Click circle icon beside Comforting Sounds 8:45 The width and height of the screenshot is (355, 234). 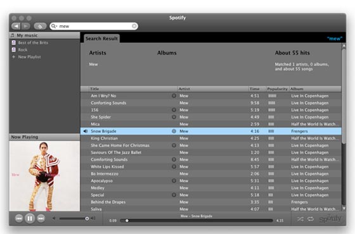coord(174,159)
